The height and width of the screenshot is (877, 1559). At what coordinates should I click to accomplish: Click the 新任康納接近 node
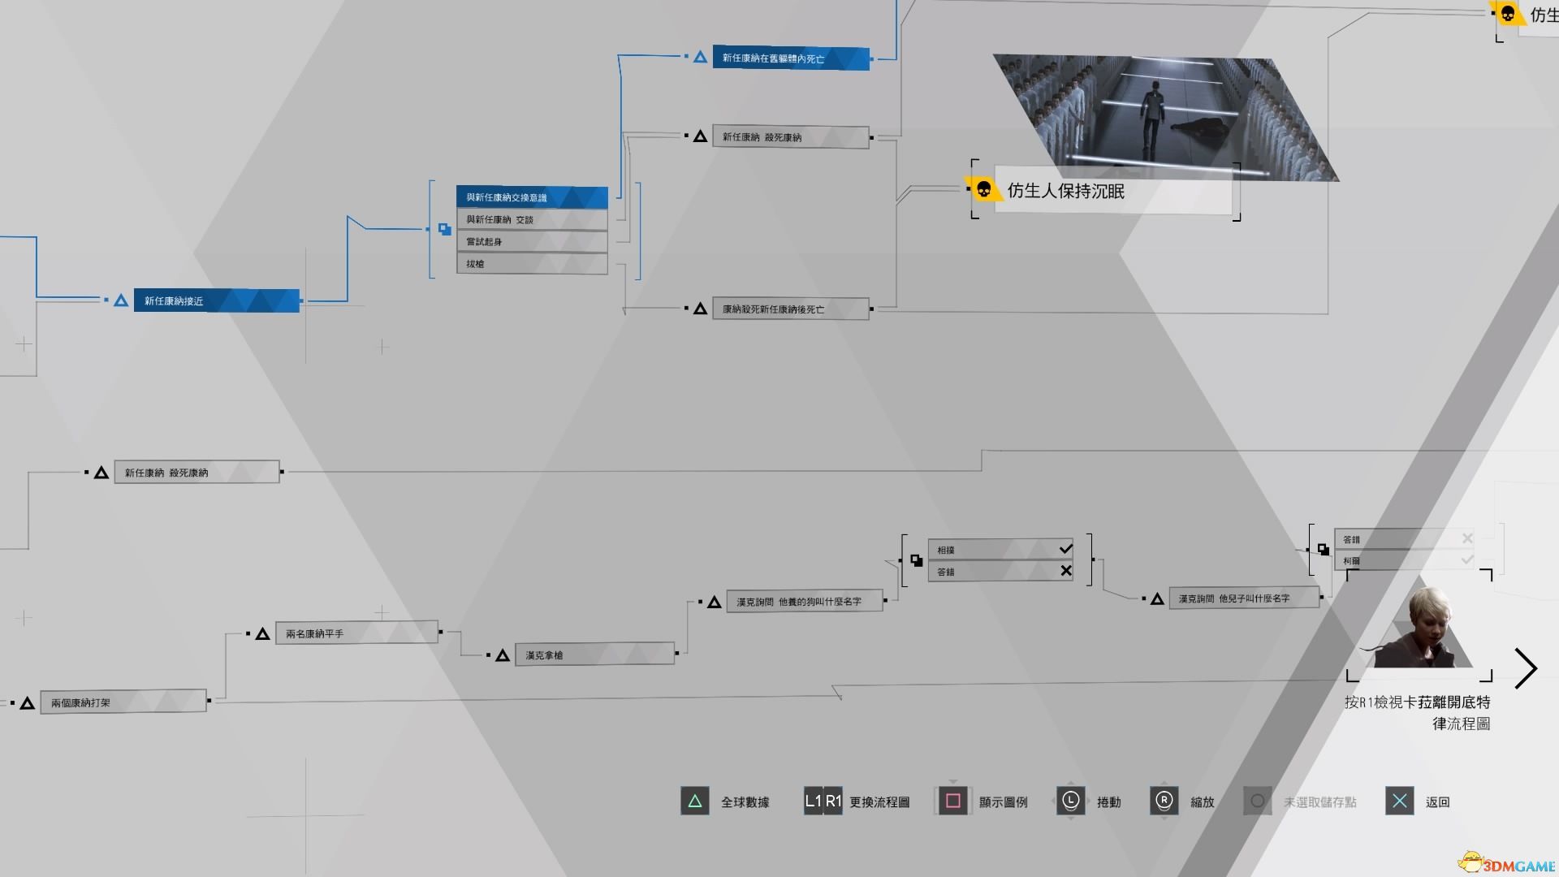(x=217, y=300)
